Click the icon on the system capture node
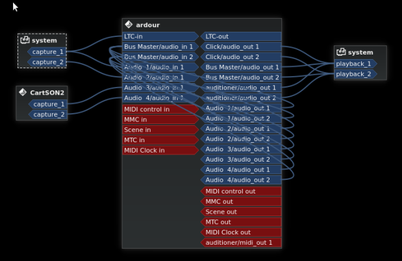 (x=25, y=40)
